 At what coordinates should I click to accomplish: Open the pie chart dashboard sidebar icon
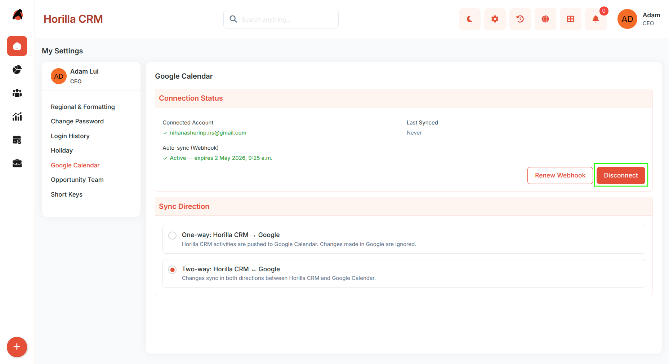coord(17,69)
